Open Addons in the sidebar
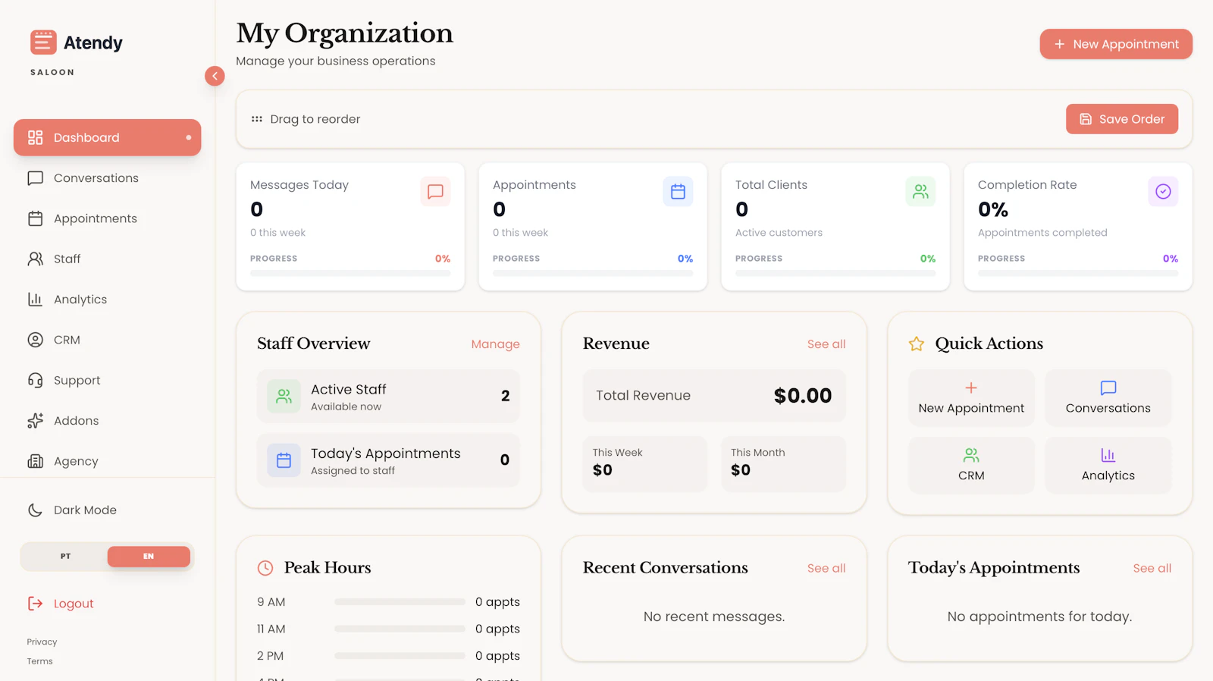This screenshot has width=1213, height=681. click(x=107, y=421)
